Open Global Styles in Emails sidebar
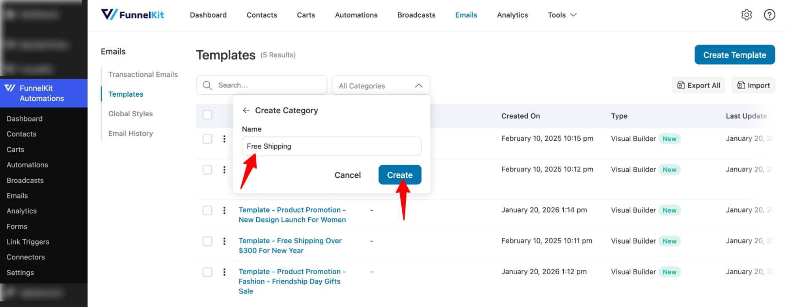788x307 pixels. click(x=130, y=114)
